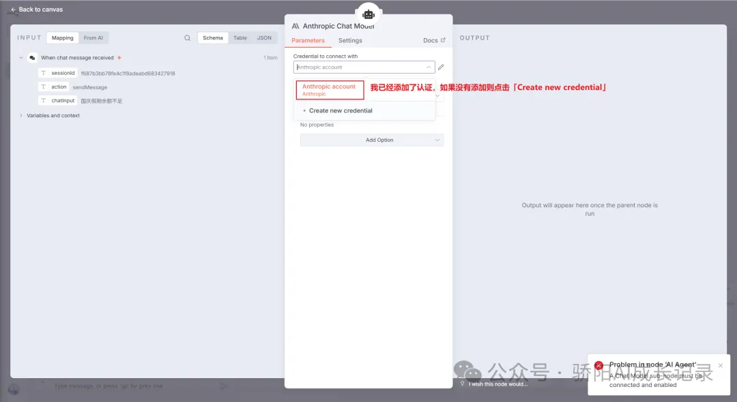This screenshot has height=402, width=737.
Task: Open the Settings tab
Action: click(350, 41)
